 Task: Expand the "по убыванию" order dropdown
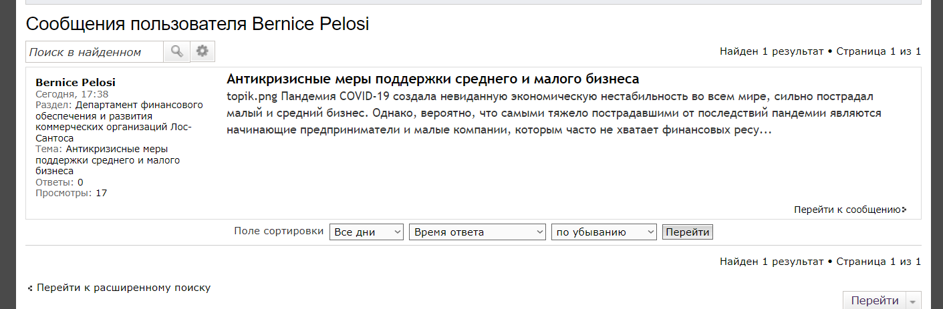pyautogui.click(x=604, y=232)
